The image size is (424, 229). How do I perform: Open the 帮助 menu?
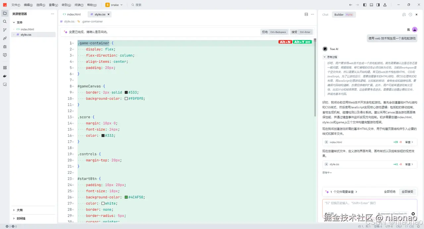pyautogui.click(x=92, y=5)
